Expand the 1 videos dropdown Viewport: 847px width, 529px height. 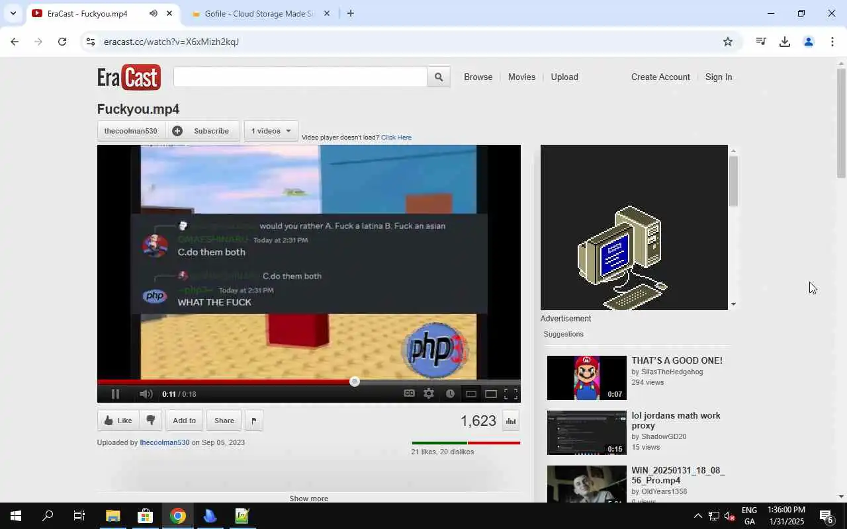(x=271, y=131)
